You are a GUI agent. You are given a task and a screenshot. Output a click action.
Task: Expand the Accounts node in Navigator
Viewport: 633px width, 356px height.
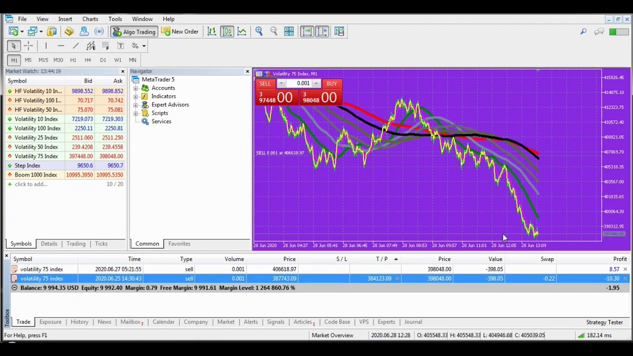(136, 88)
